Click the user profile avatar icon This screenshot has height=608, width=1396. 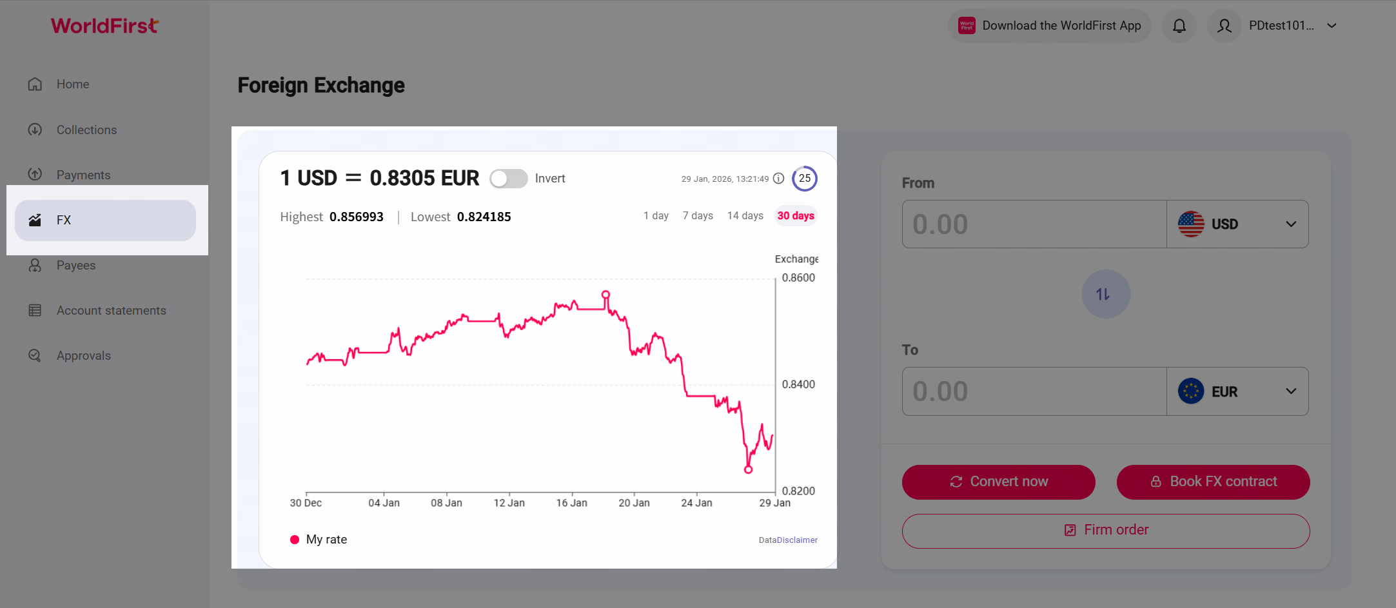pos(1224,26)
